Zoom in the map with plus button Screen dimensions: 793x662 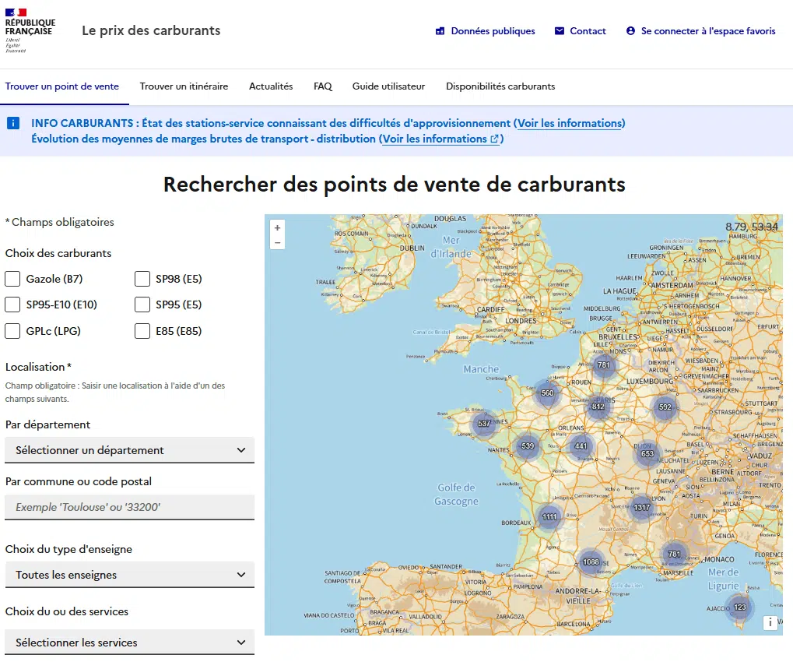click(x=277, y=227)
